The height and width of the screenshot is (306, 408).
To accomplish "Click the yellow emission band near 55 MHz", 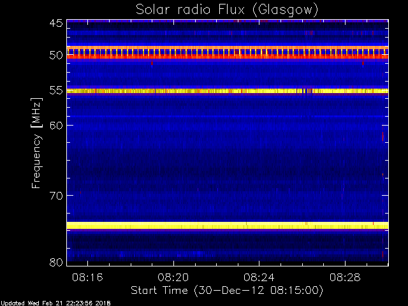I will 228,91.
